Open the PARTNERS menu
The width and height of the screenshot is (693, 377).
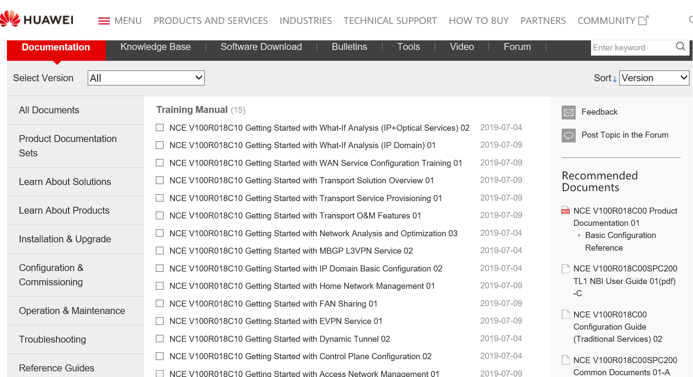(543, 21)
